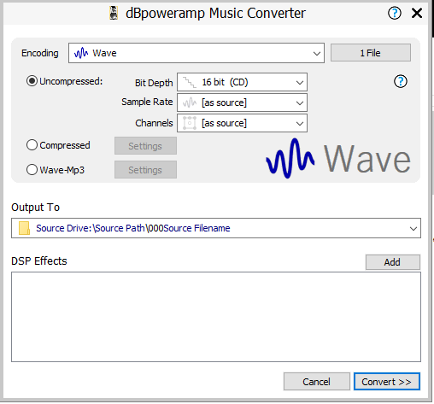Start conversion with Convert >> button
Image resolution: width=434 pixels, height=404 pixels.
point(387,382)
